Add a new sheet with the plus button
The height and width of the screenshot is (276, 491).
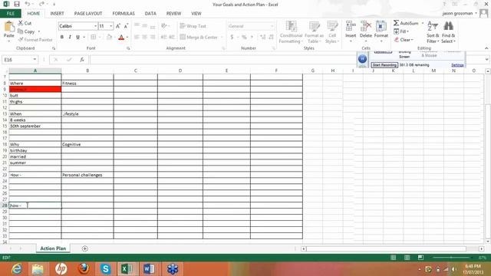pos(84,248)
